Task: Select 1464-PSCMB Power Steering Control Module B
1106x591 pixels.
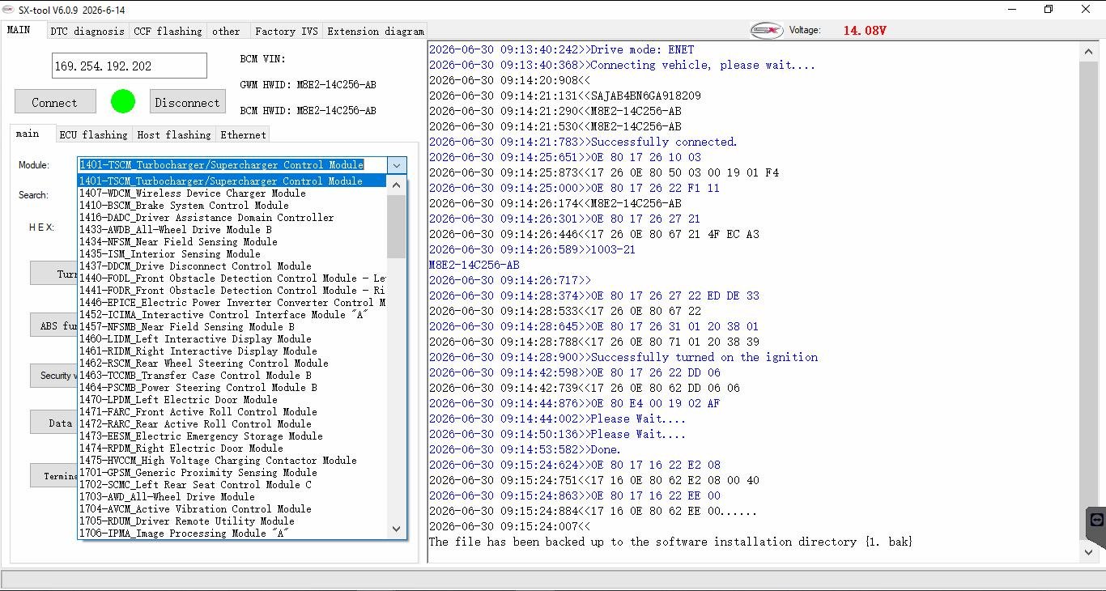Action: [232, 388]
